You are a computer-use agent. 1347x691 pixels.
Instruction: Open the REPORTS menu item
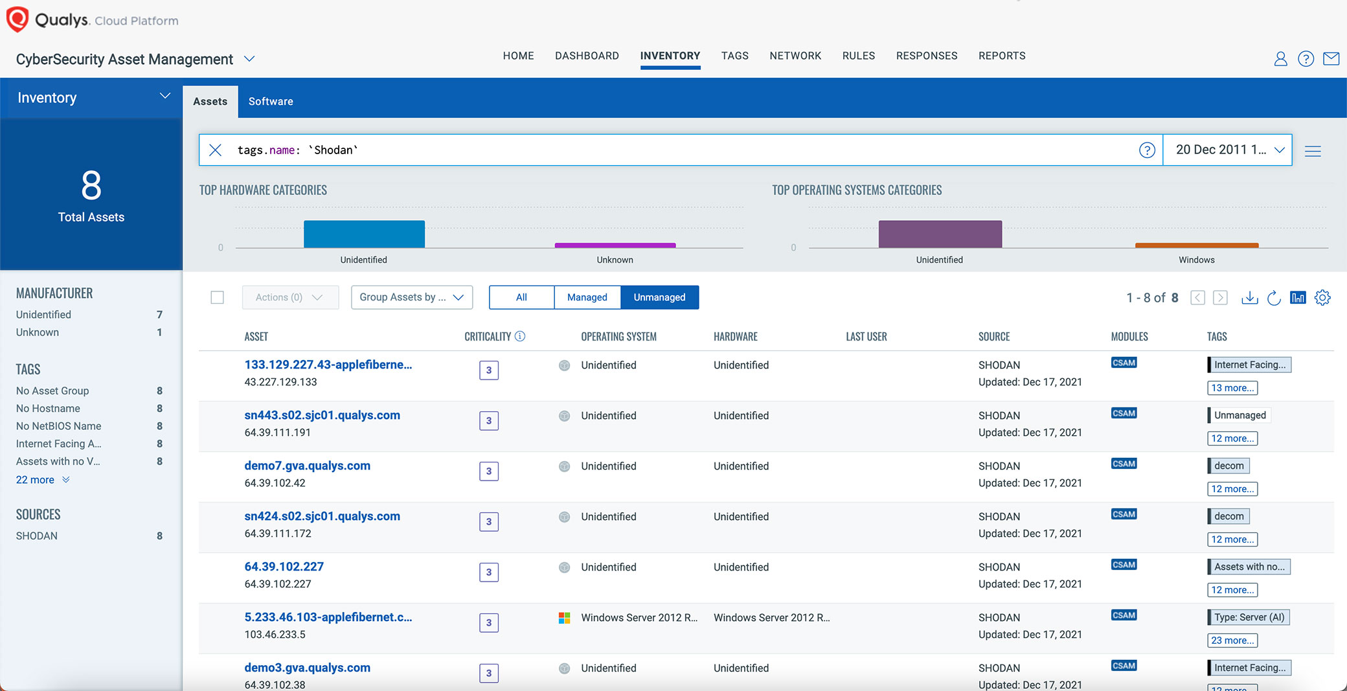click(1002, 56)
